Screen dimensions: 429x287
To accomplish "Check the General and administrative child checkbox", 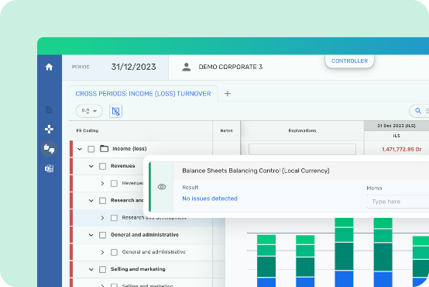I will [114, 252].
